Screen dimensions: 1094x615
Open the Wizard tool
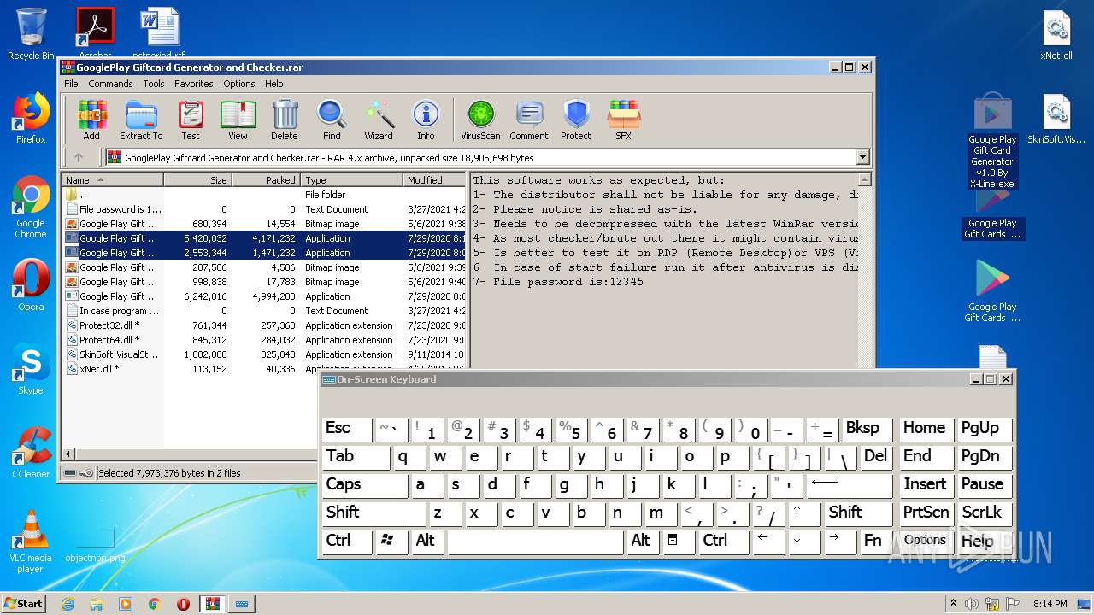coord(379,120)
